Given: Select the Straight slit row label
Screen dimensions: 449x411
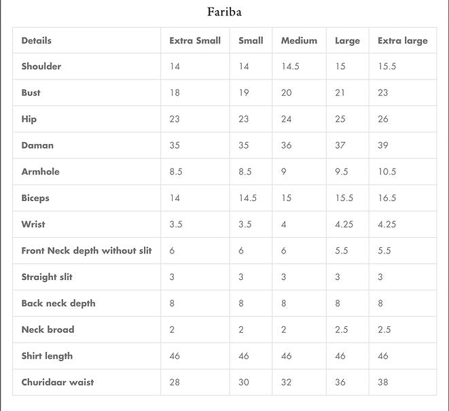Looking at the screenshot, I should [x=47, y=277].
